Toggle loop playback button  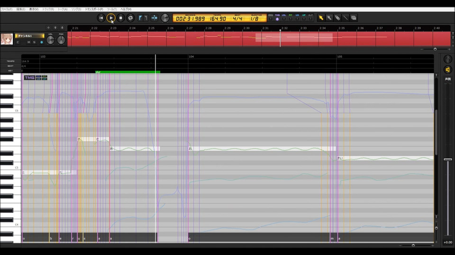[x=131, y=18]
